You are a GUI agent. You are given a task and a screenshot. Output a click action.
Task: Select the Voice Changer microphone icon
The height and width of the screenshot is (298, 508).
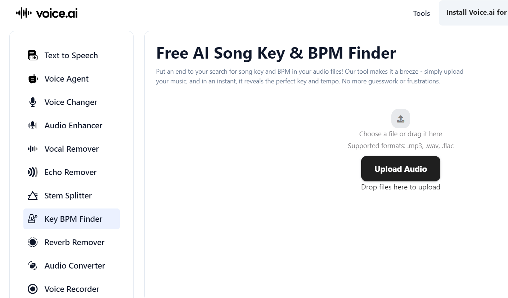pyautogui.click(x=33, y=102)
